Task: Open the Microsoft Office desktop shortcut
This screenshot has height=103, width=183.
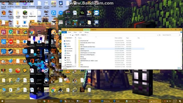Action: [32, 62]
